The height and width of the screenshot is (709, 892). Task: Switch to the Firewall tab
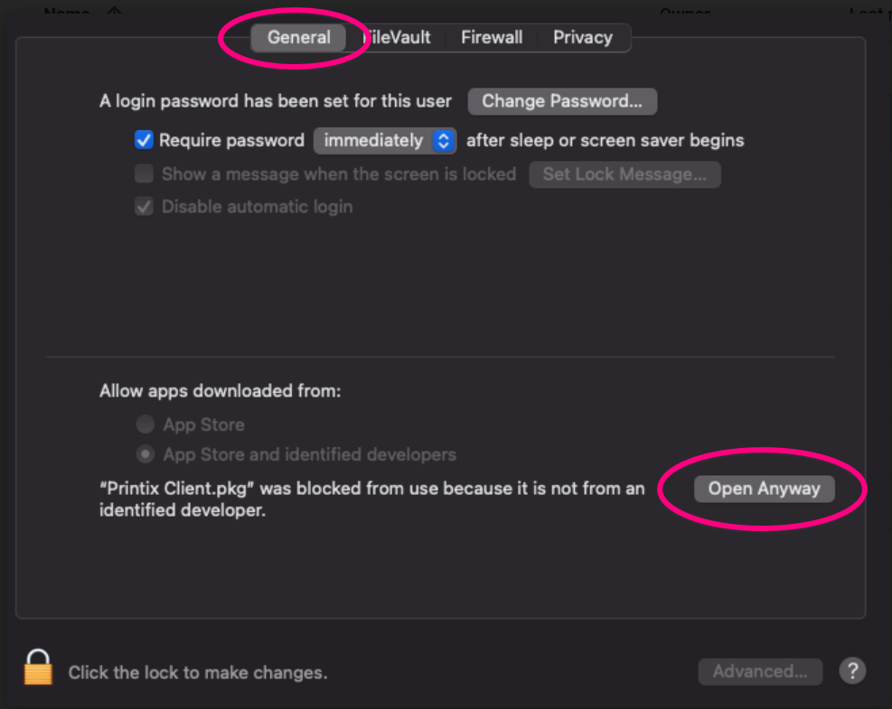(x=491, y=37)
